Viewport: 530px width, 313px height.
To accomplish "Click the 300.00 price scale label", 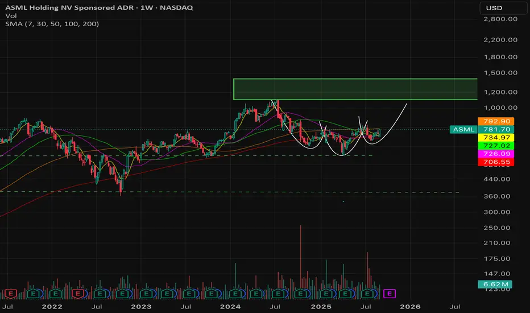I will click(497, 212).
